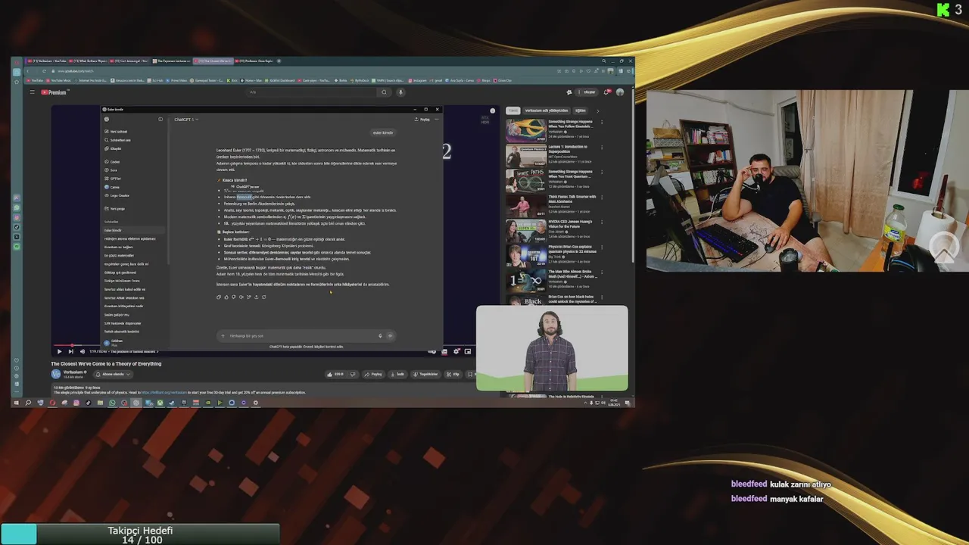Open YouTube player settings gear

[x=456, y=351]
